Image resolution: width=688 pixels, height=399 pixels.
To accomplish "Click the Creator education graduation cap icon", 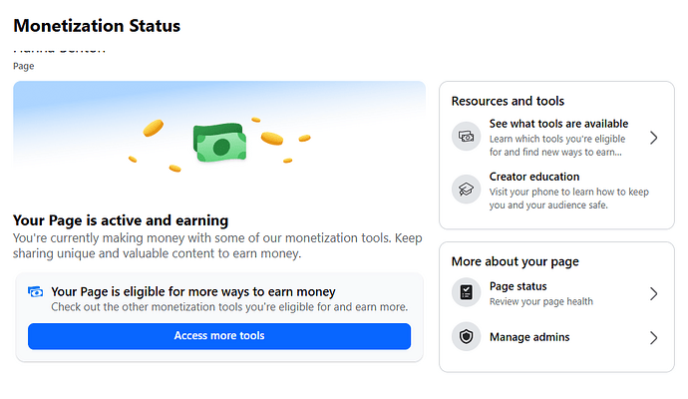I will pos(466,190).
